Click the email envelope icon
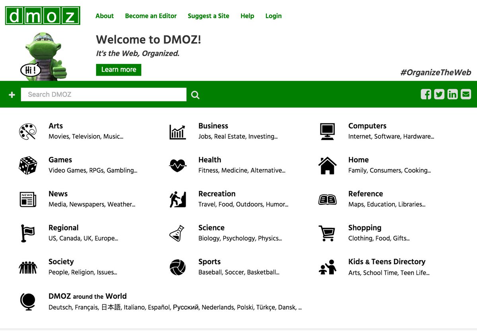 [466, 94]
